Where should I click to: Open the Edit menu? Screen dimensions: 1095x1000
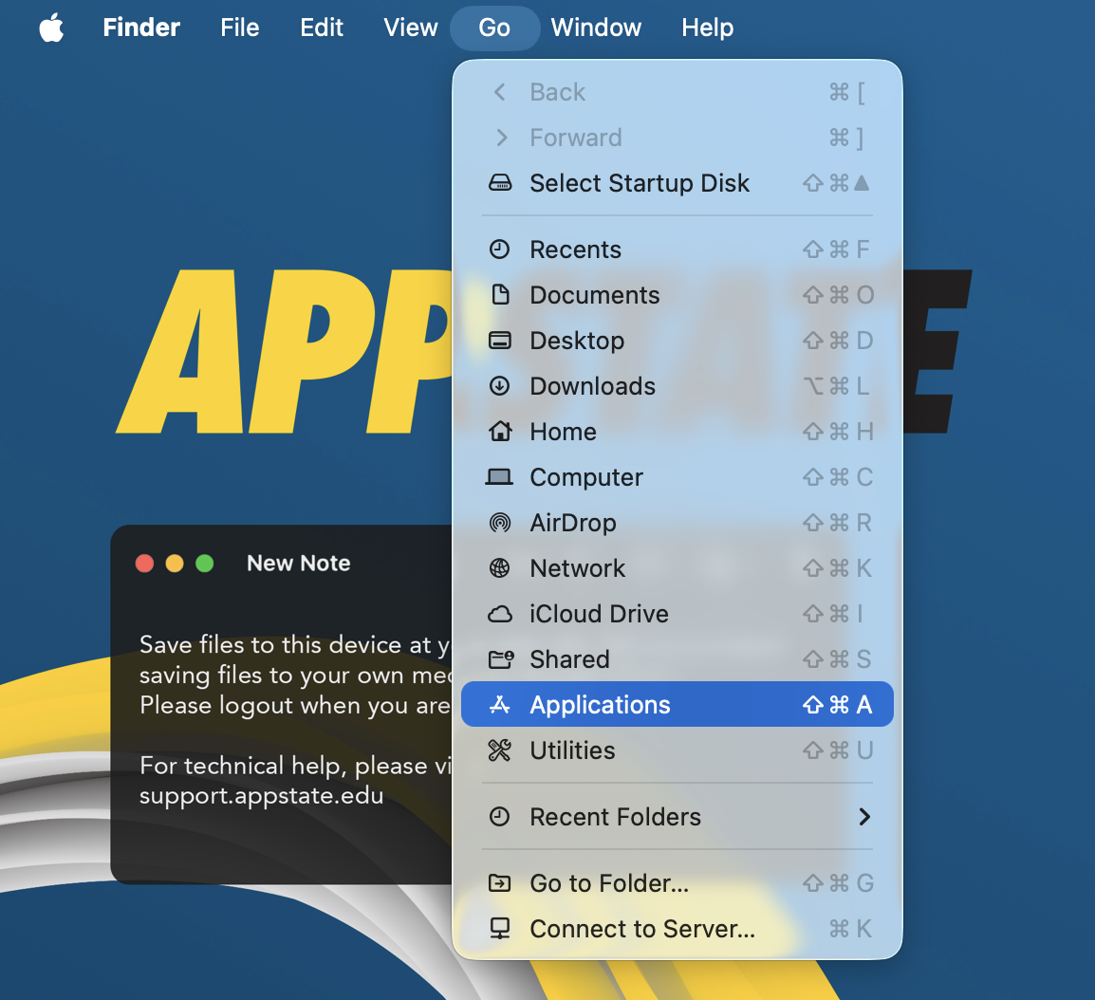coord(322,28)
